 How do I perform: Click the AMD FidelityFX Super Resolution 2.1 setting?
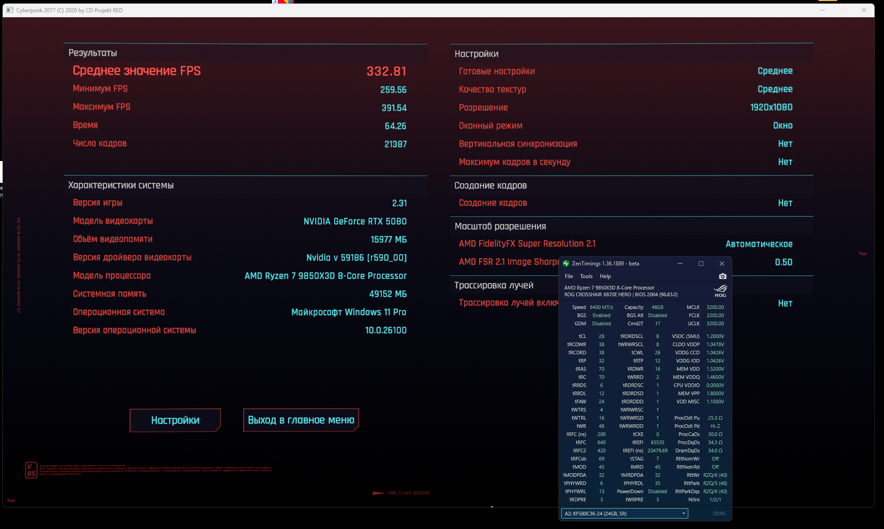pos(527,244)
